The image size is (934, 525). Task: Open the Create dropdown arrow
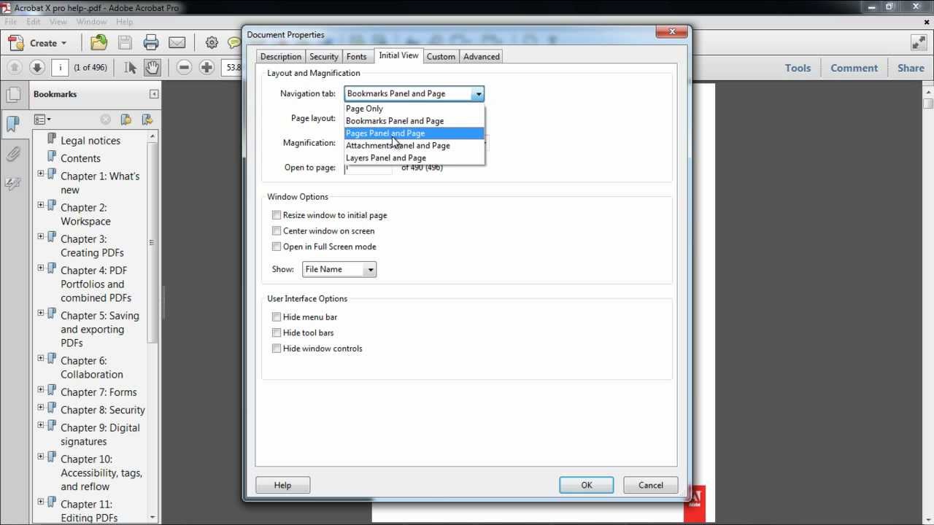63,43
